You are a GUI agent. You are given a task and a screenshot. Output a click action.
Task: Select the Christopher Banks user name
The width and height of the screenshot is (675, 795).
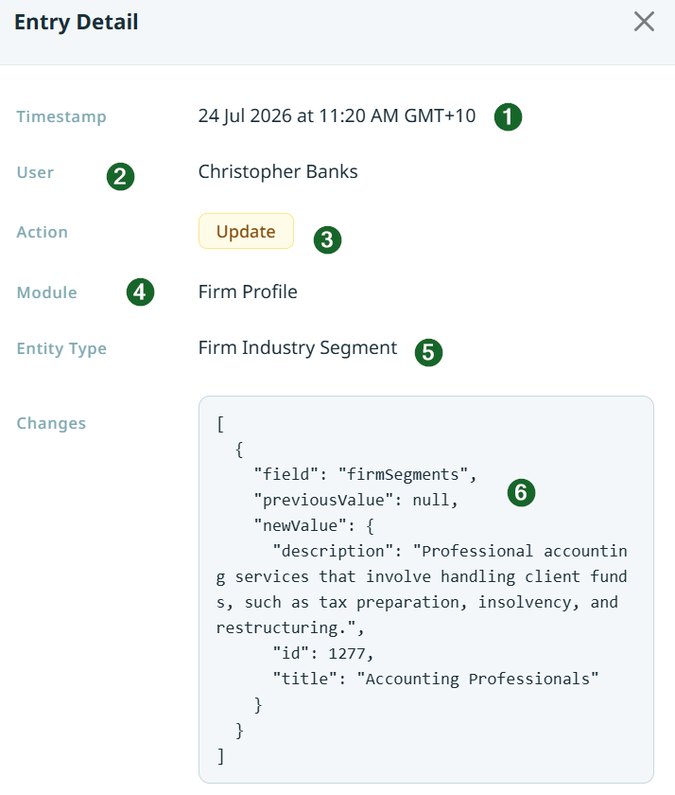click(278, 172)
